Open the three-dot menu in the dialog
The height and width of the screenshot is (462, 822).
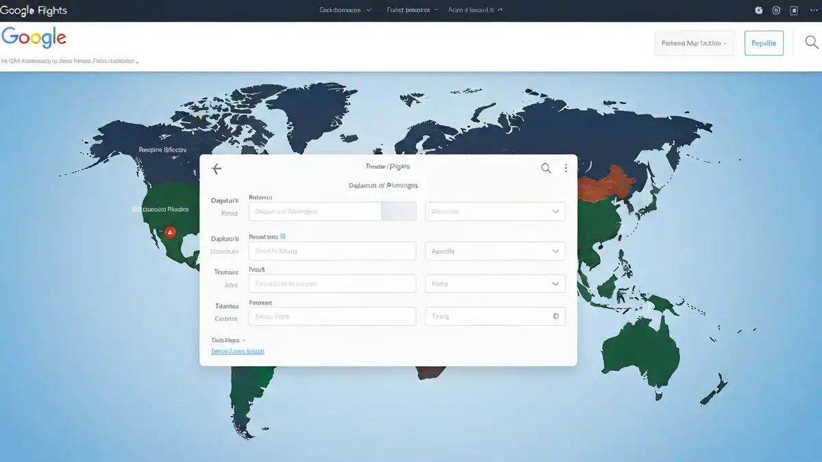coord(566,168)
